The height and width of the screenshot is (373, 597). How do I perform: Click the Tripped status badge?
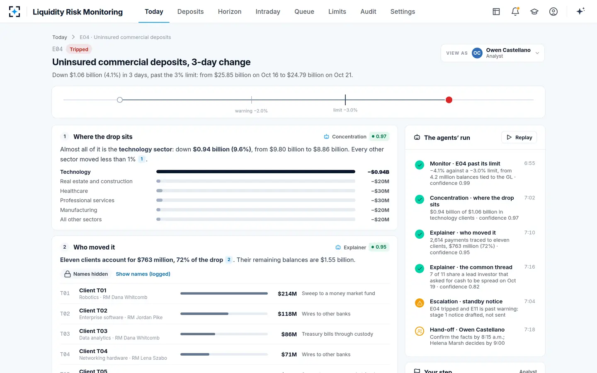coord(79,49)
